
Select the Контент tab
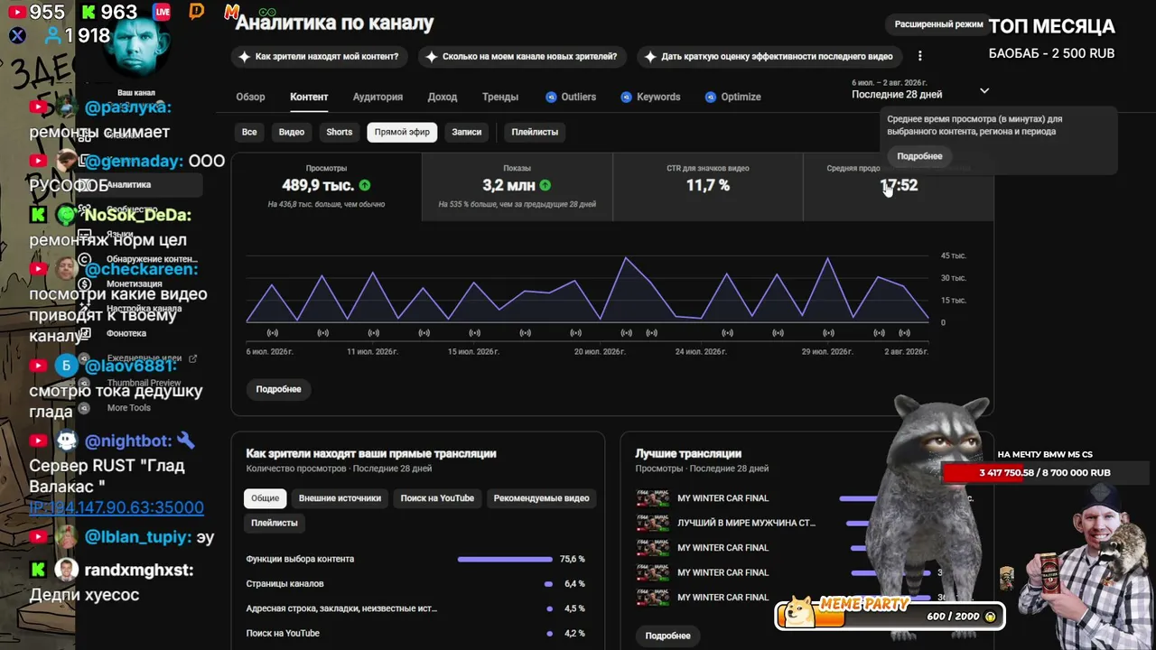[309, 97]
